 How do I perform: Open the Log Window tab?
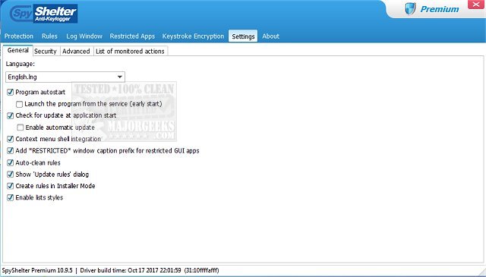(84, 36)
